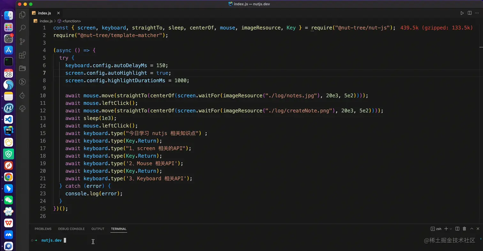483x251 pixels.
Task: Open Calendar showing 28 in the Dock
Action: [x=9, y=73]
